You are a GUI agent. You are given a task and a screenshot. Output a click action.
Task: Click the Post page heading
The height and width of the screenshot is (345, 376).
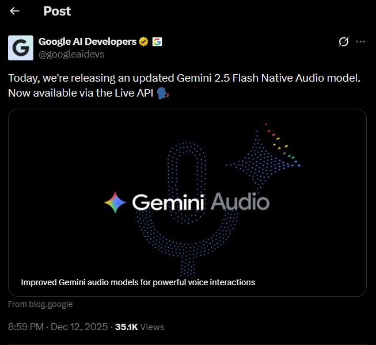coord(57,11)
